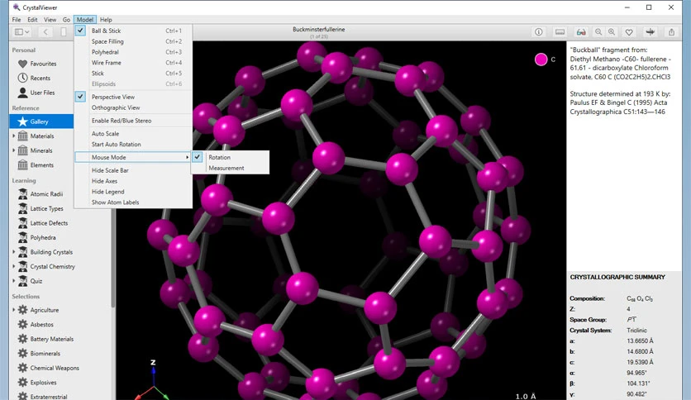Image resolution: width=691 pixels, height=400 pixels.
Task: Open the info panel toolbar icon
Action: coord(539,32)
